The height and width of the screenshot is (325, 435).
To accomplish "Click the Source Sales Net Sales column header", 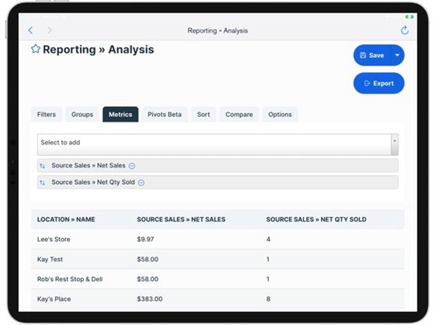I will coord(181,220).
